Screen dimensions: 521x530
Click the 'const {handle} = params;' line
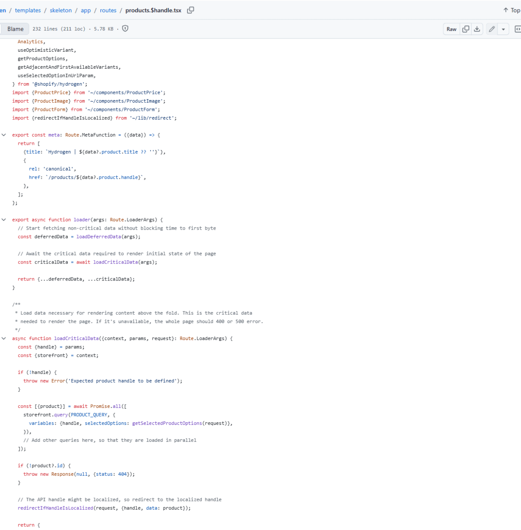tap(51, 347)
